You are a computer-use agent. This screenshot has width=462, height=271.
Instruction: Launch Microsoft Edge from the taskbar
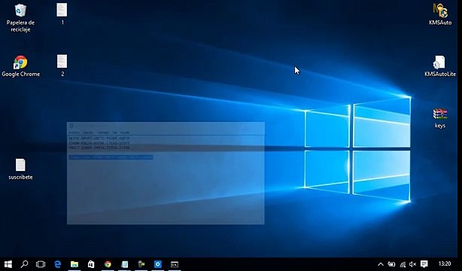[57, 264]
